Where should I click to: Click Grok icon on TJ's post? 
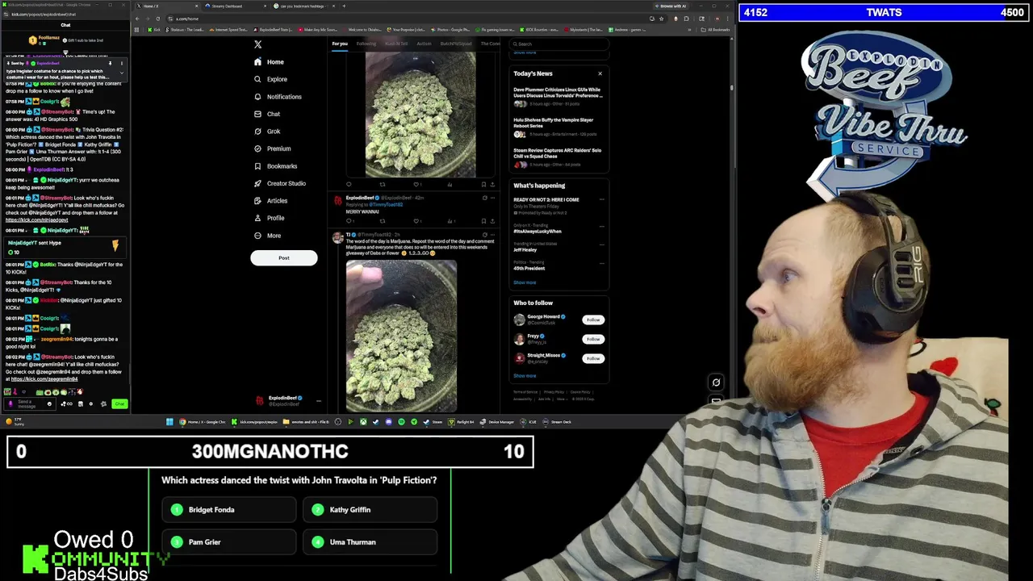484,235
